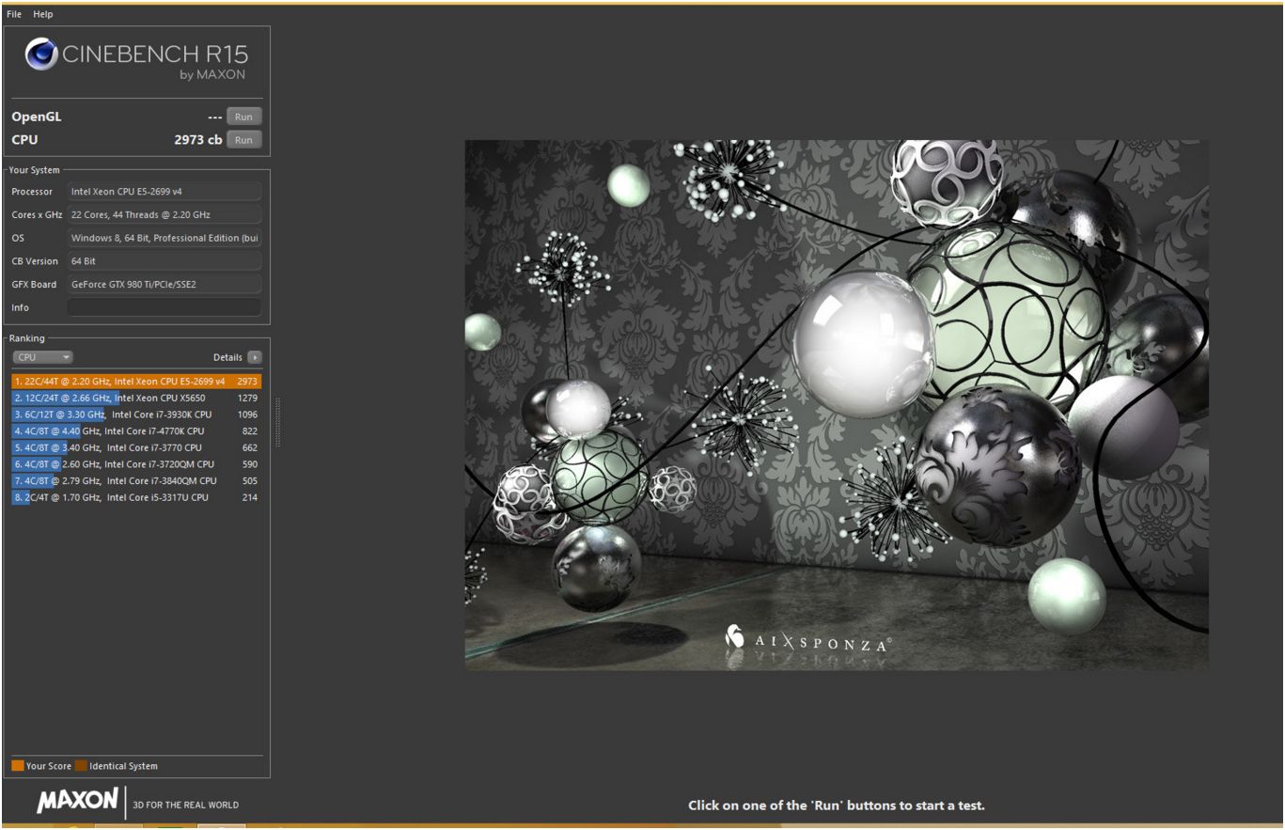Click the Identical System legend swatch
This screenshot has width=1285, height=830.
pyautogui.click(x=81, y=766)
